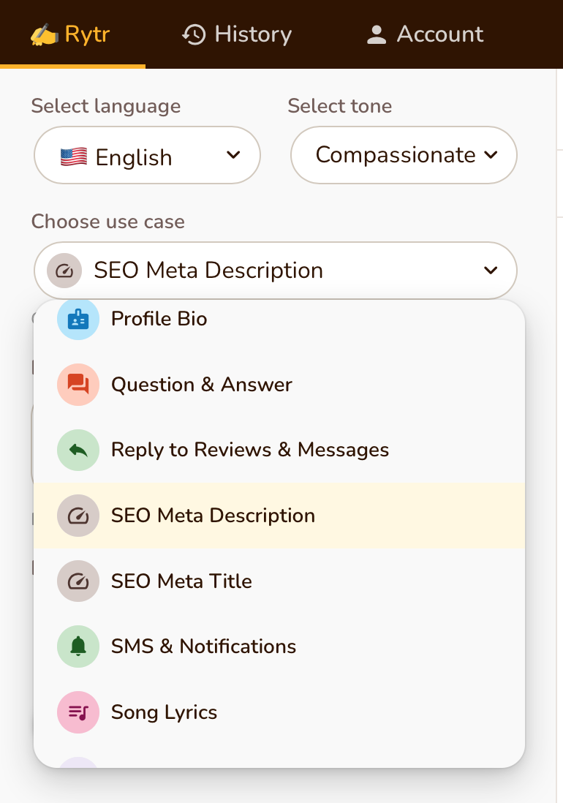Viewport: 563px width, 803px height.
Task: Choose the Song Lyrics option
Action: tap(279, 712)
